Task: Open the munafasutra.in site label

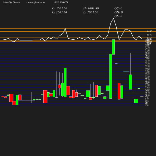Action: point(36,2)
